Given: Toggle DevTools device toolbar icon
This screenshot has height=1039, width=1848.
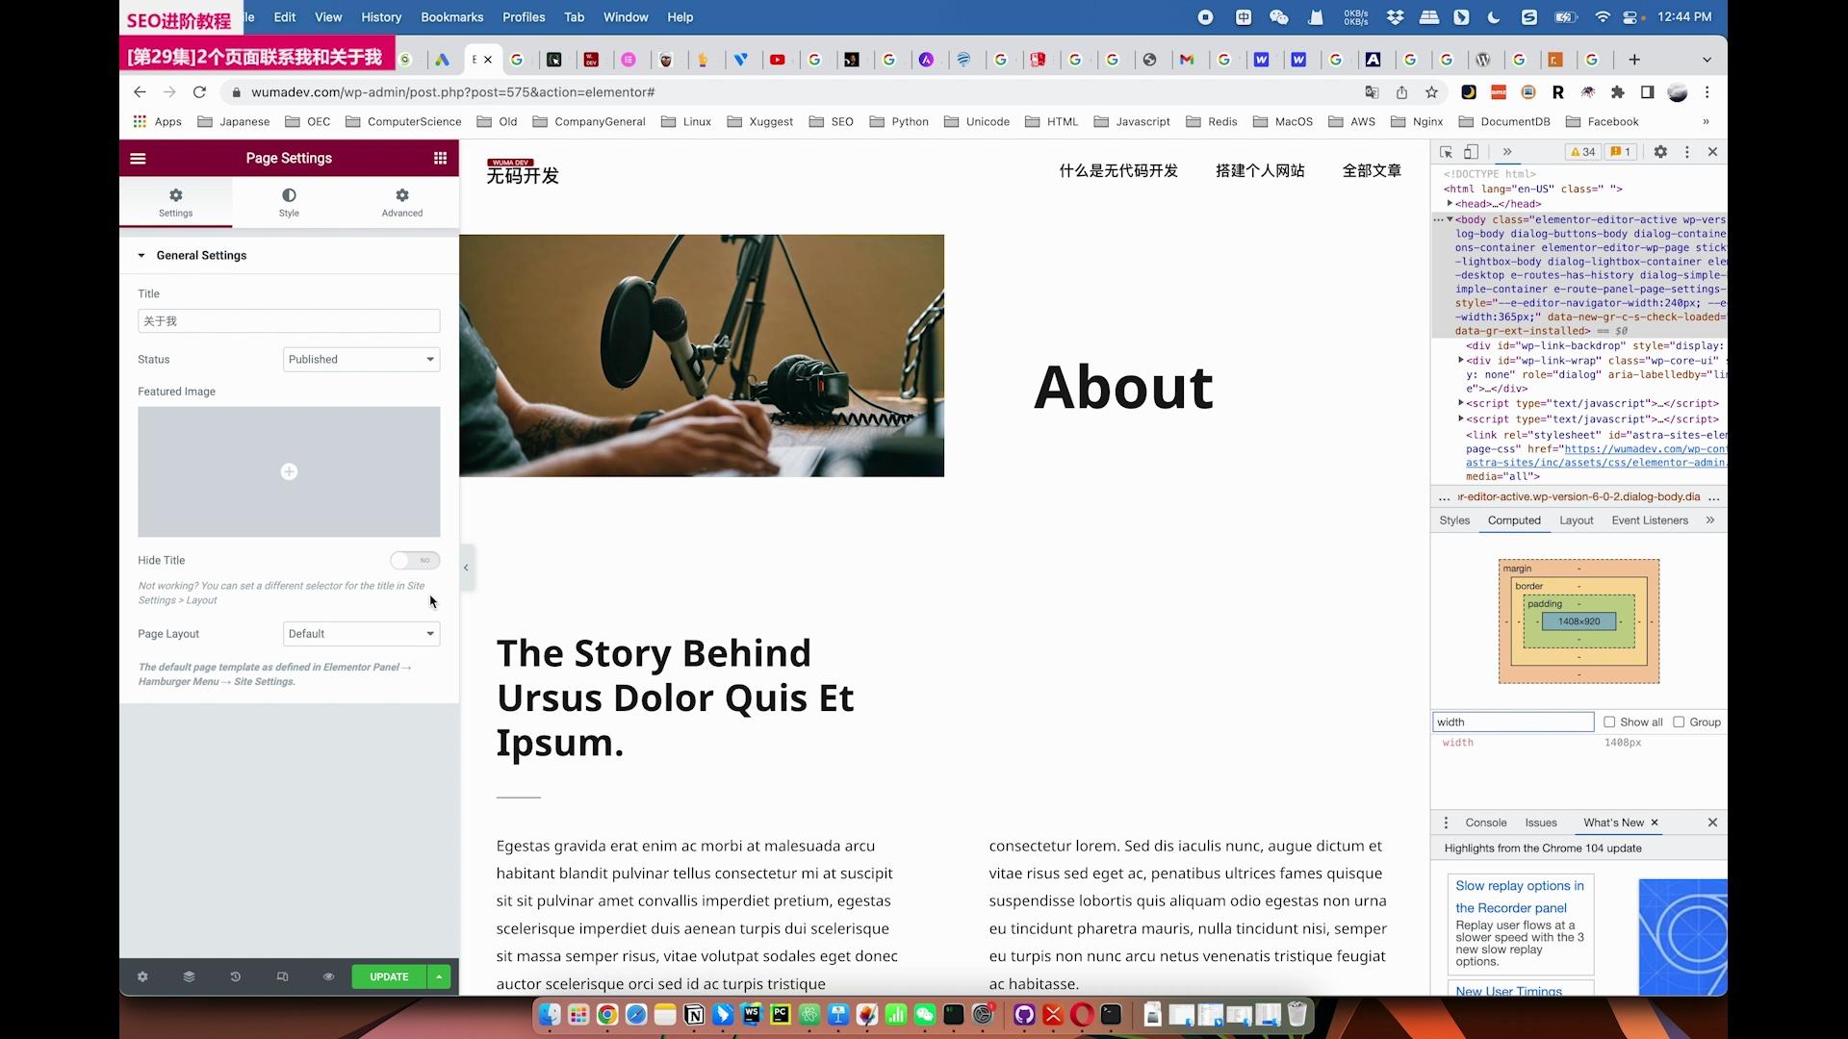Looking at the screenshot, I should click(x=1471, y=152).
